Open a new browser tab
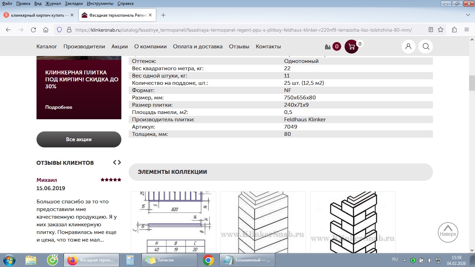Screen dimensions: 475x267 pos(163,15)
